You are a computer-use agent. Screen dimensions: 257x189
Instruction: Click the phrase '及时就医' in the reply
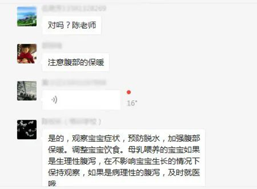[x=184, y=172]
